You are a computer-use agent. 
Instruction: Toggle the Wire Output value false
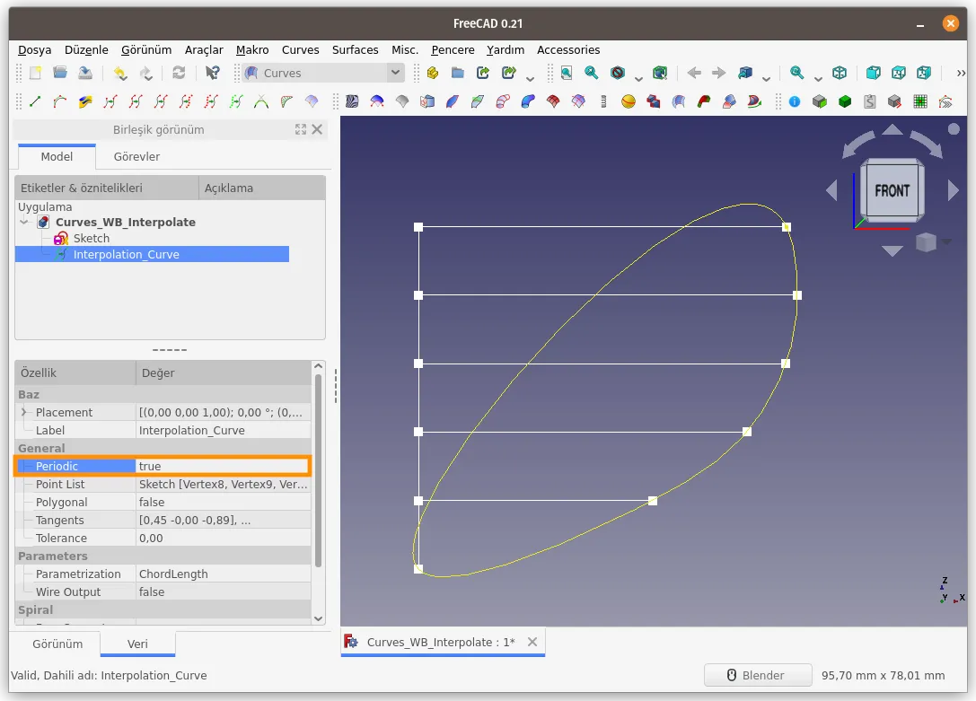pyautogui.click(x=223, y=591)
